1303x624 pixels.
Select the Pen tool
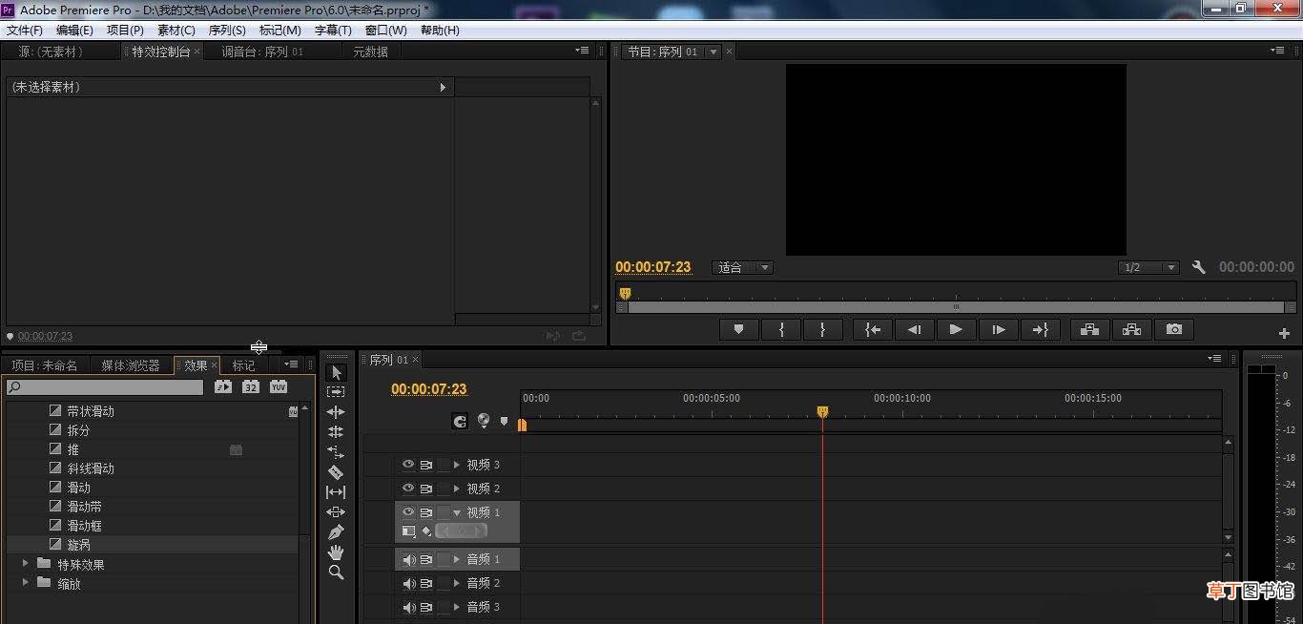pos(336,532)
